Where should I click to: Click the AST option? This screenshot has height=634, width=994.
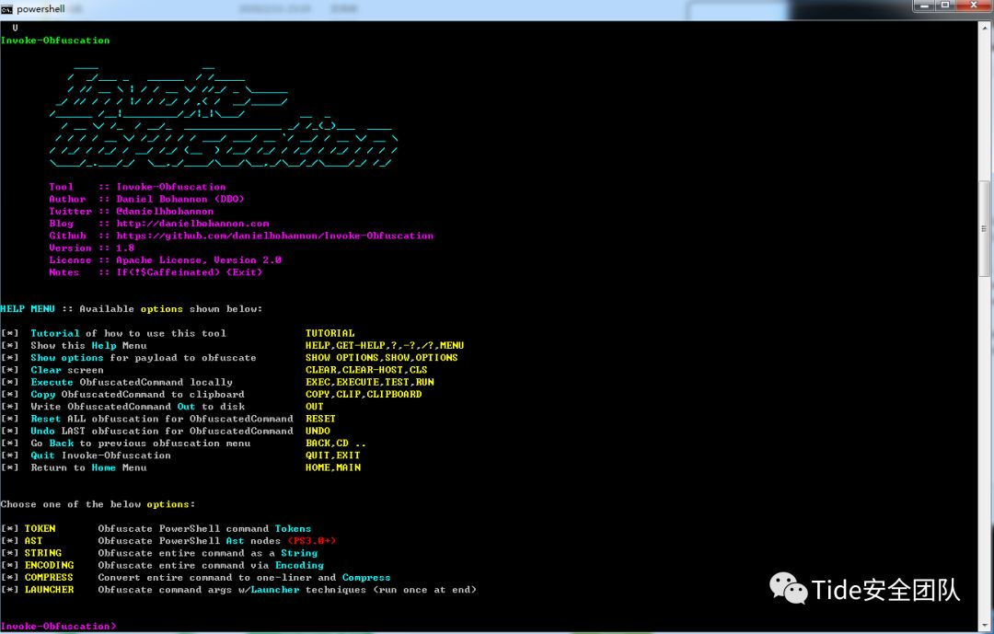[34, 541]
